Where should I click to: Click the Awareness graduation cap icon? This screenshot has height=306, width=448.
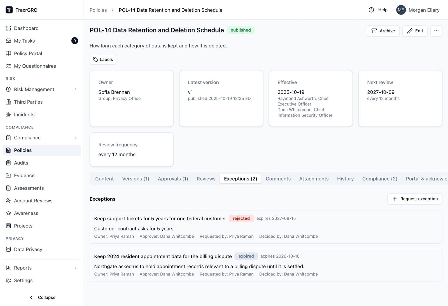click(8, 213)
